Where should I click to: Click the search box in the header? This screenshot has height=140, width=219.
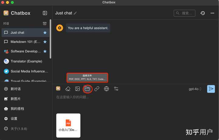(x=184, y=13)
